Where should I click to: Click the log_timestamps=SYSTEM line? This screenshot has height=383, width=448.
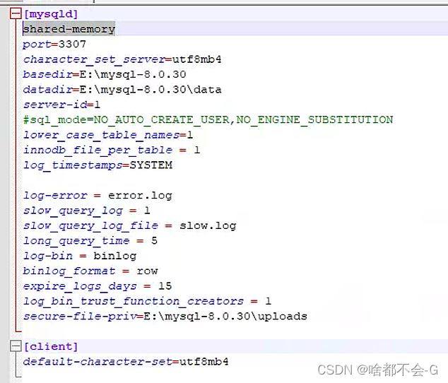pyautogui.click(x=98, y=165)
